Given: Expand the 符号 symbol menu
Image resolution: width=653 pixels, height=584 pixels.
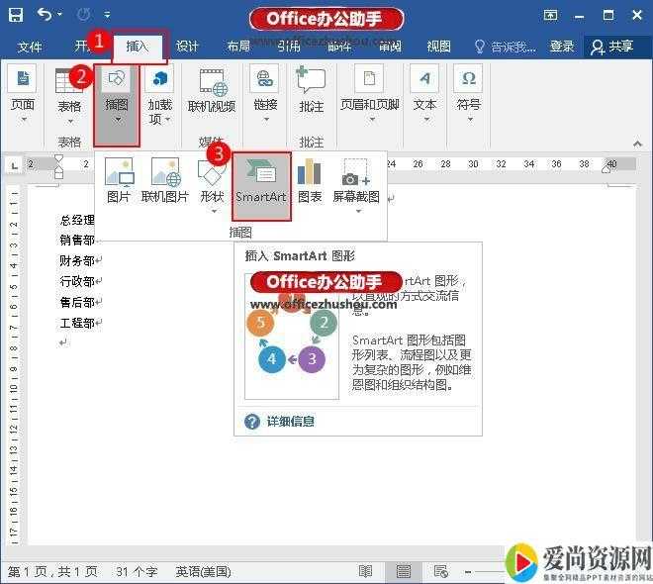Looking at the screenshot, I should pos(468,94).
